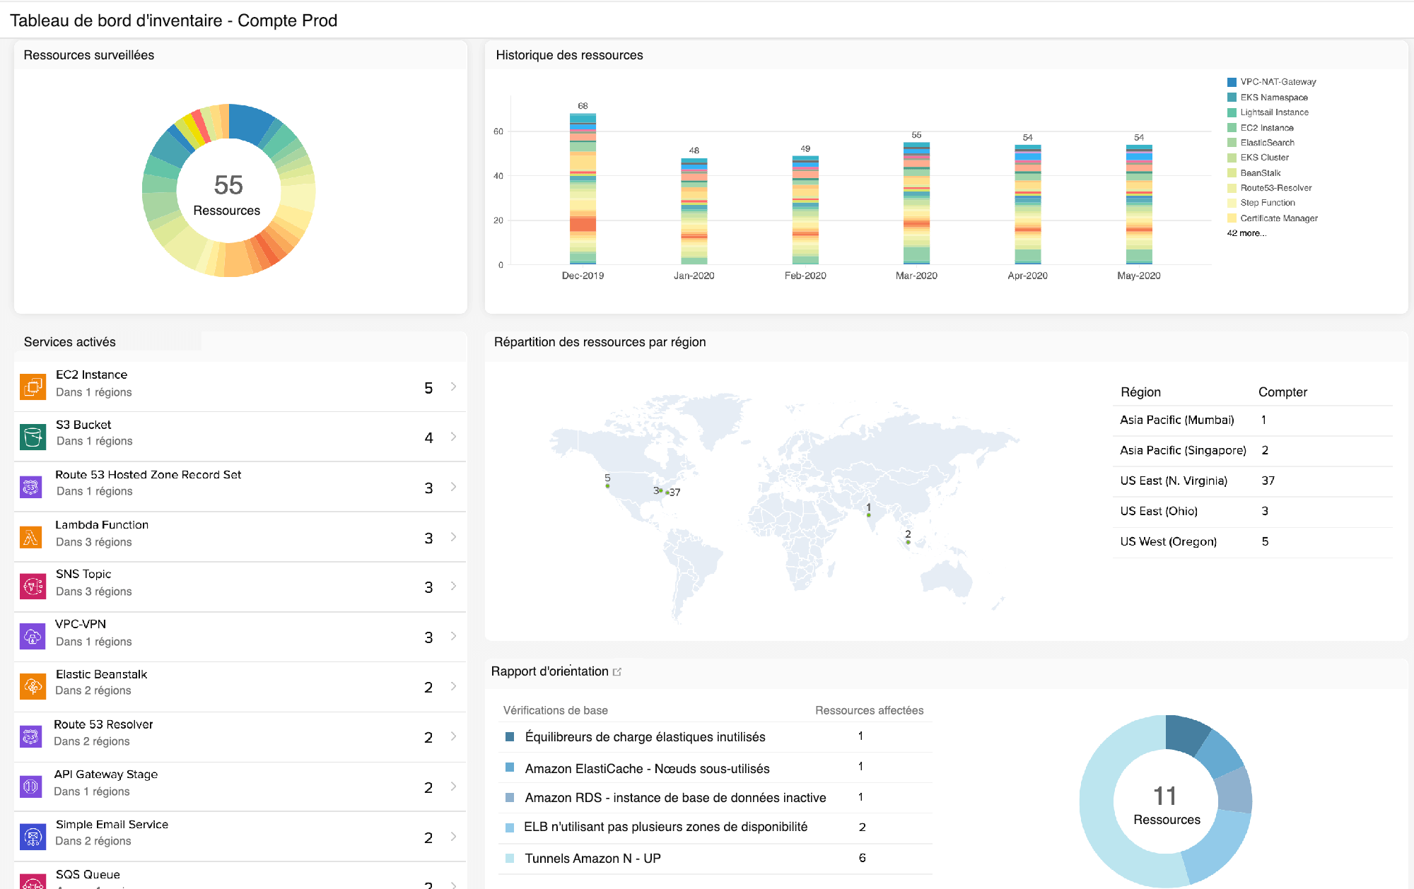Screen dimensions: 1414x889
Task: Select the Asia Pacific (Singapore) region row
Action: [1253, 450]
